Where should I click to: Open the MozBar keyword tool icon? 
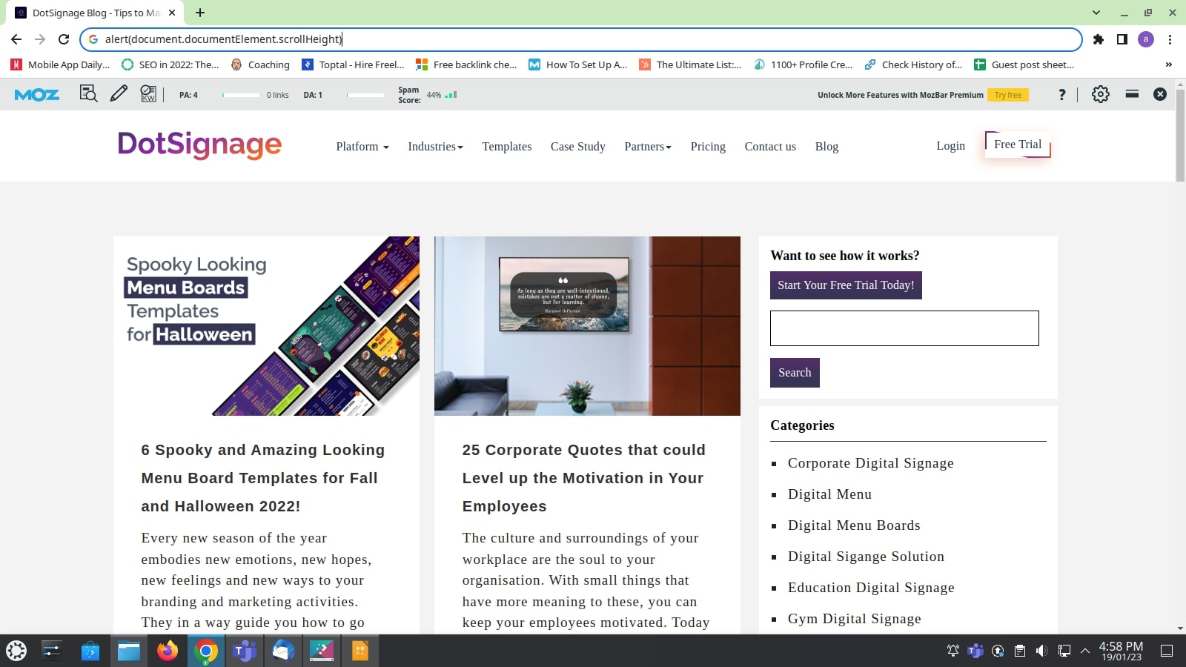148,94
